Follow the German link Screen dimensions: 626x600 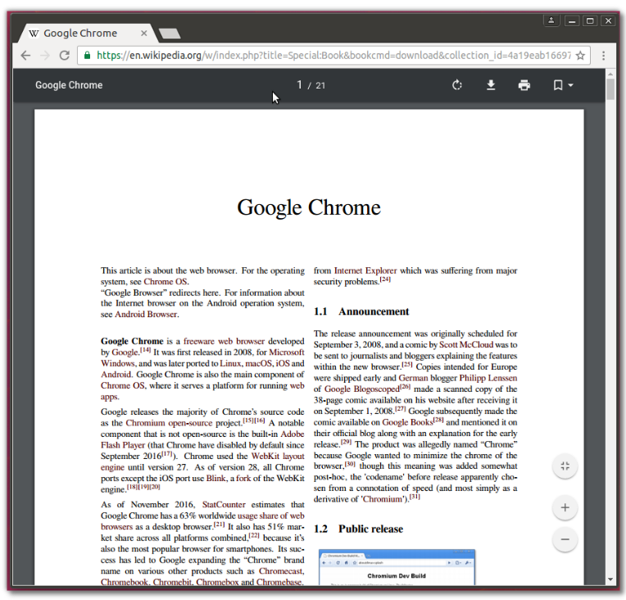tap(413, 378)
